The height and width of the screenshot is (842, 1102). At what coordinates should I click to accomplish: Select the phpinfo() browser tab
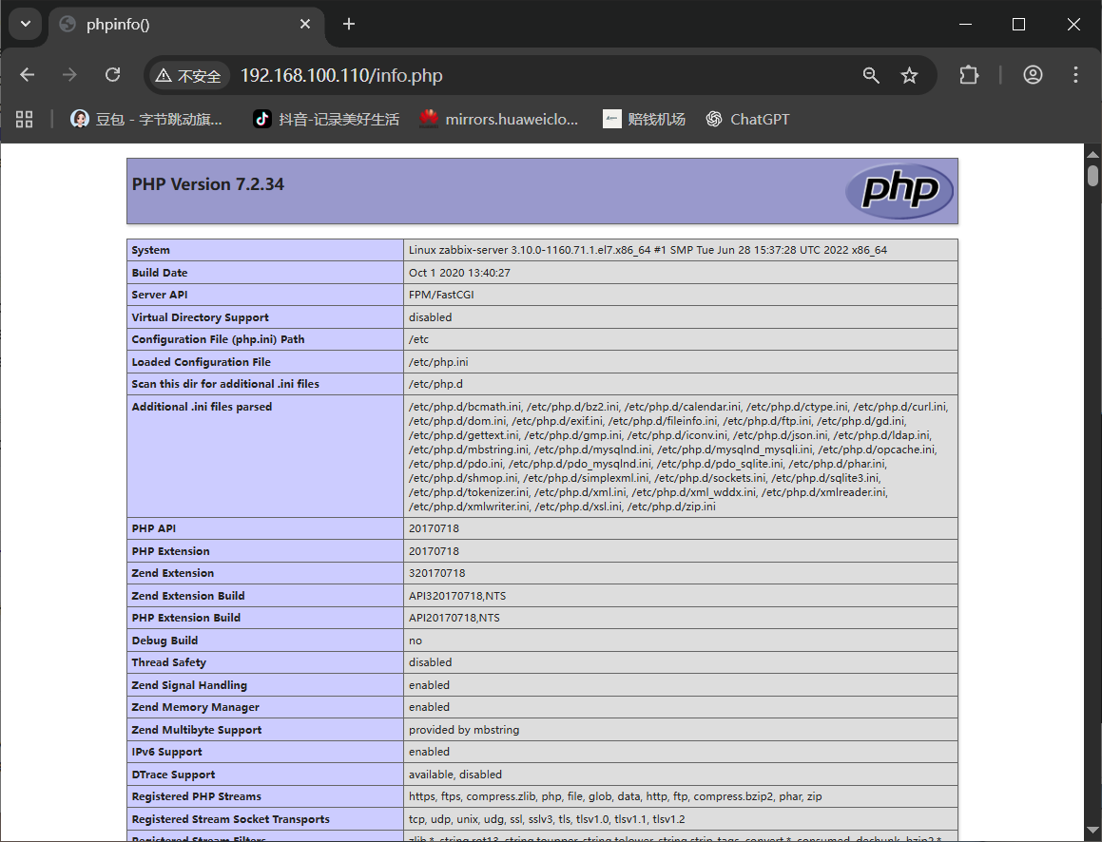point(186,25)
